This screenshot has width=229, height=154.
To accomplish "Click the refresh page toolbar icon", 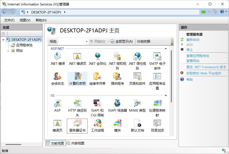I will [x=204, y=11].
